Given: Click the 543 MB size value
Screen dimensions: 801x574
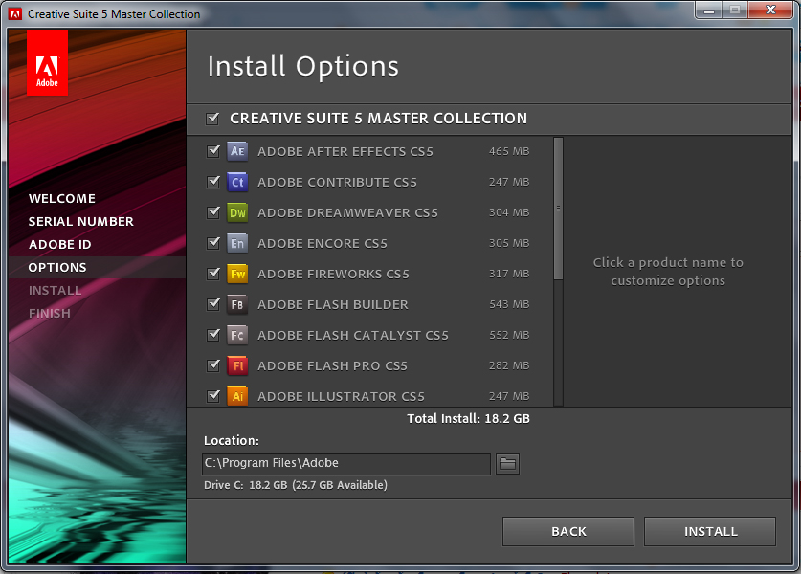Looking at the screenshot, I should (x=509, y=304).
